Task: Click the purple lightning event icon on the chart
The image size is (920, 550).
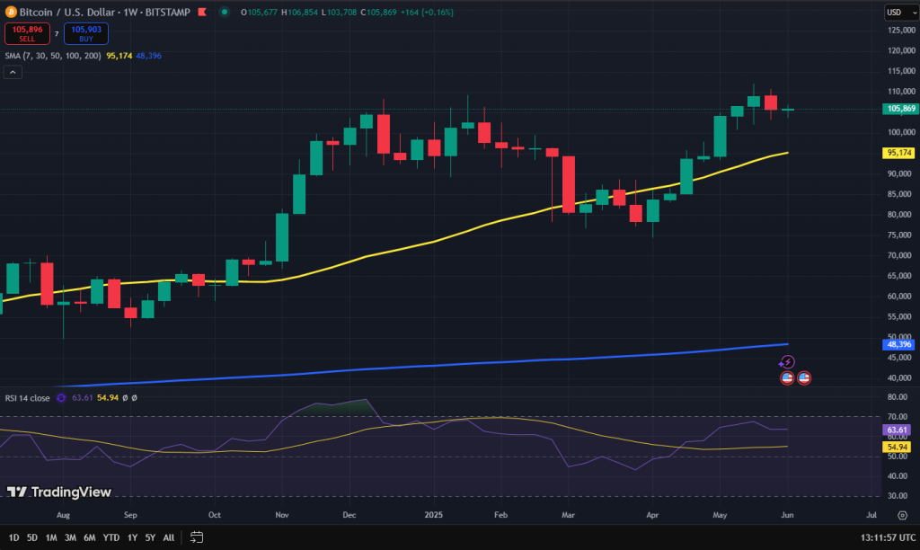Action: 787,362
